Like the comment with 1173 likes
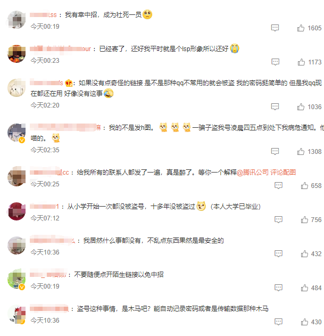The width and height of the screenshot is (324, 336). pos(301,62)
